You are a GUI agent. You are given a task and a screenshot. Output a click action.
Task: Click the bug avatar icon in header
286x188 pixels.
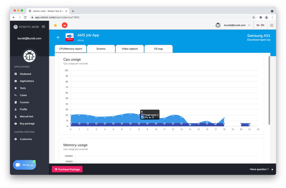218,25
